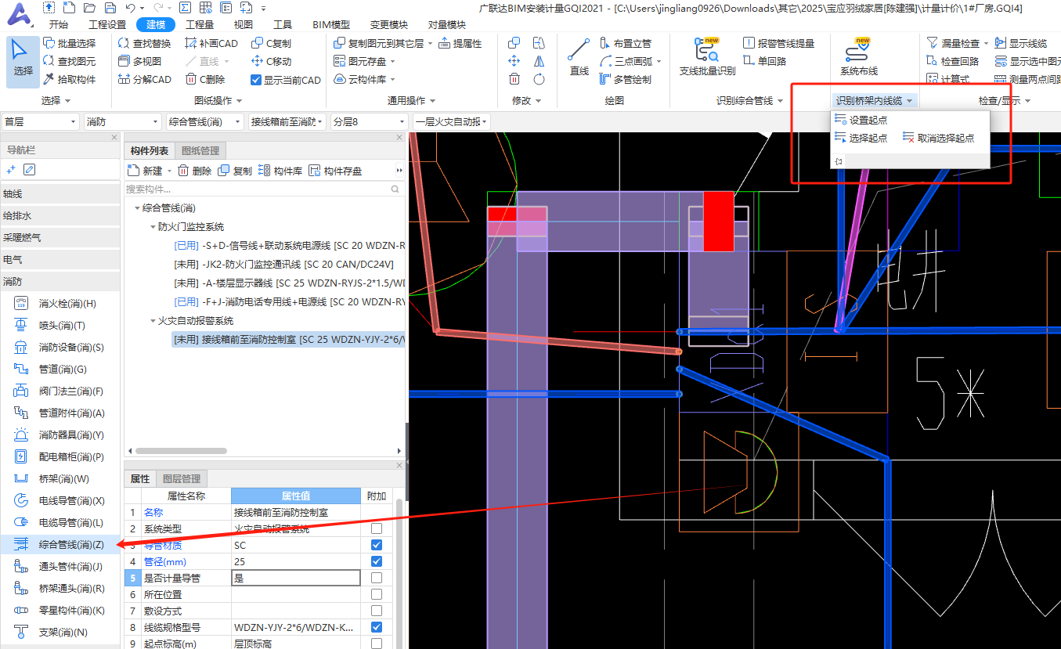Click the rotate icon in 修改 group
The image size is (1061, 649).
tap(540, 79)
